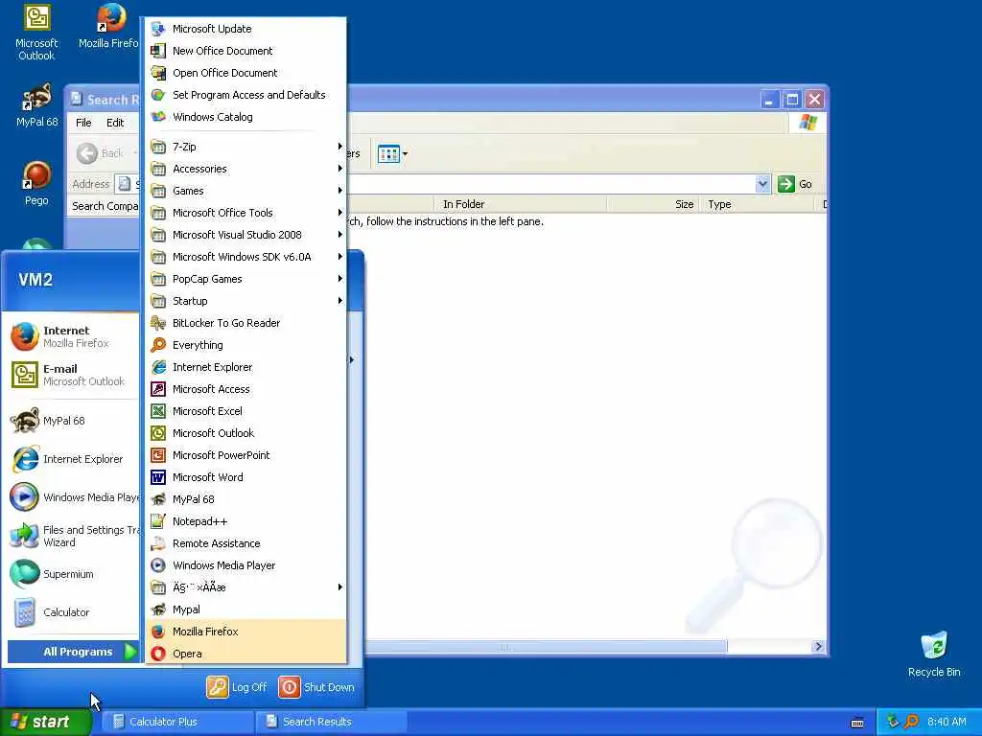Launch MyPal 68 from programs list
The height and width of the screenshot is (736, 982).
point(245,499)
